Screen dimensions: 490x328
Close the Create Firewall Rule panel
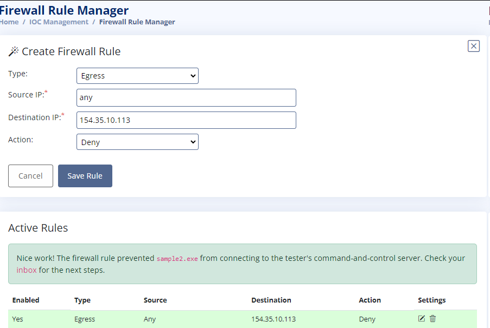pos(474,46)
